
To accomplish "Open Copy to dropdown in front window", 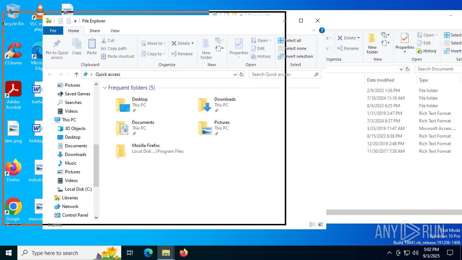I will pos(153,54).
